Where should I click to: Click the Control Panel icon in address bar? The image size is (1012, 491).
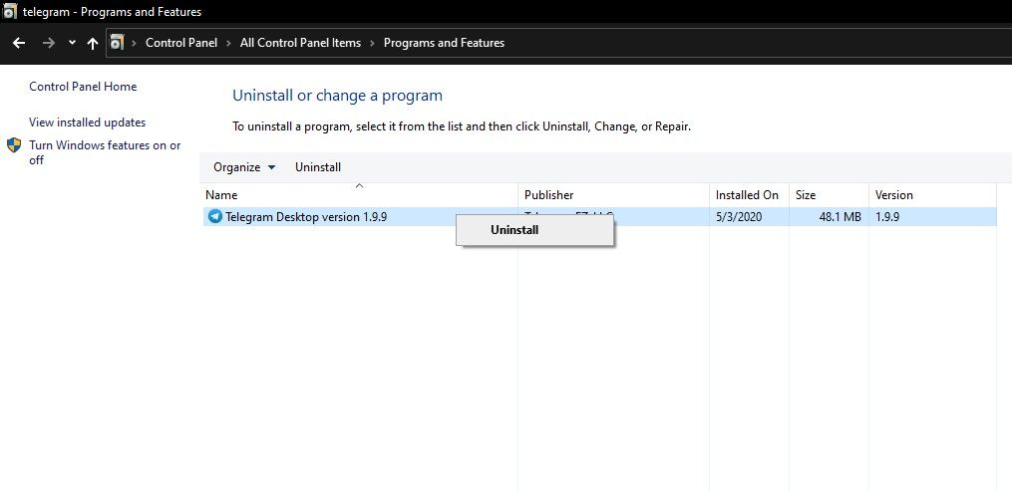pos(117,43)
